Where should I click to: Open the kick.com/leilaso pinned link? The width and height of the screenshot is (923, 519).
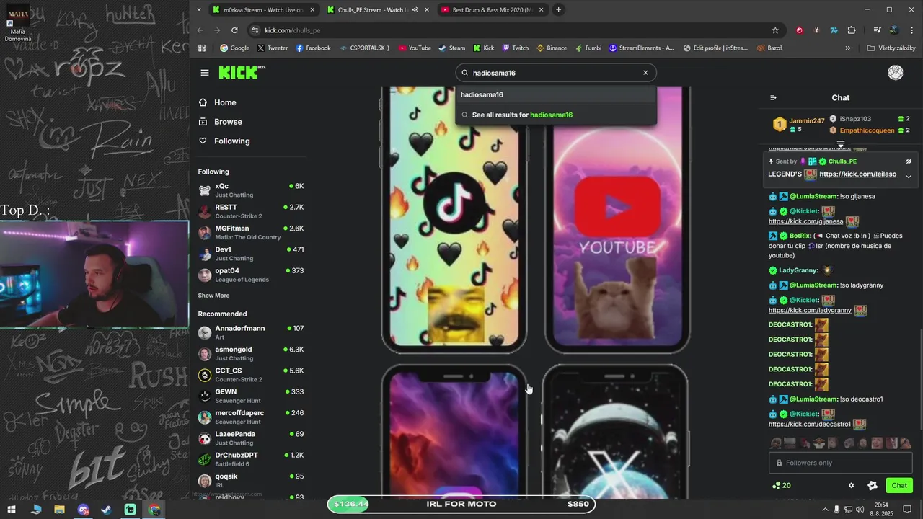(857, 174)
